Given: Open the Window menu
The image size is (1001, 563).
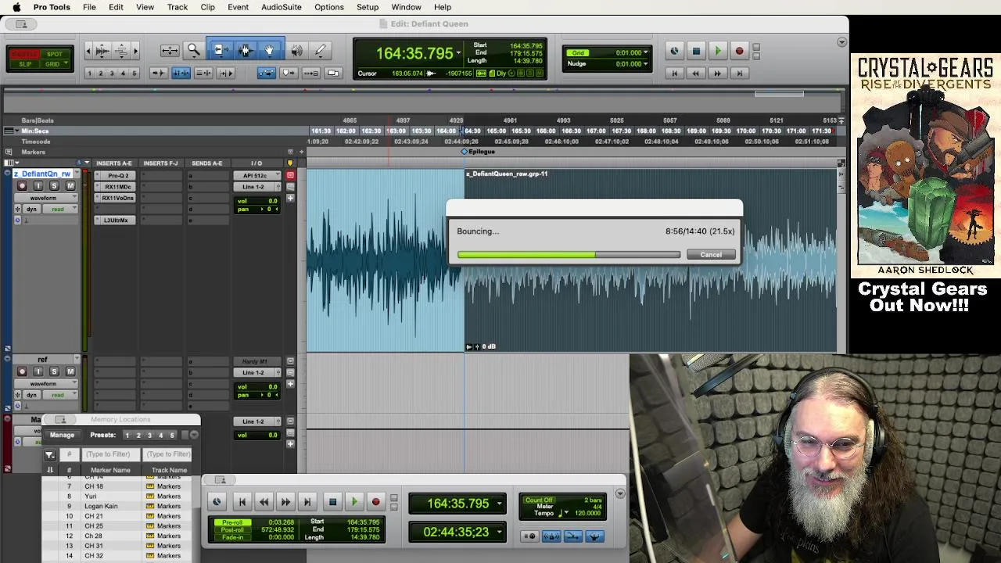Looking at the screenshot, I should [x=407, y=7].
